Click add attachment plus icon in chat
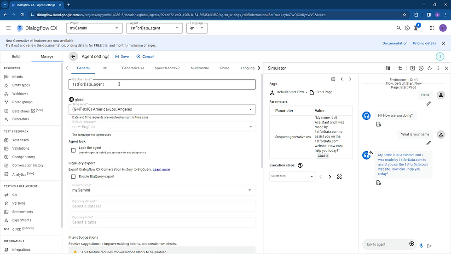The width and height of the screenshot is (451, 254). pos(411,244)
